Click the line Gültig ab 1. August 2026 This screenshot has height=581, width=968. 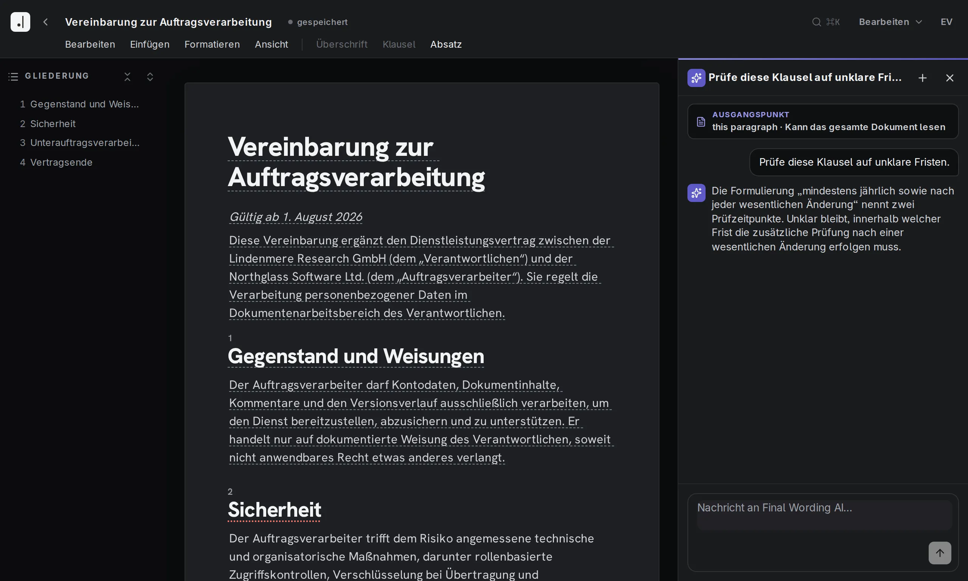coord(295,216)
